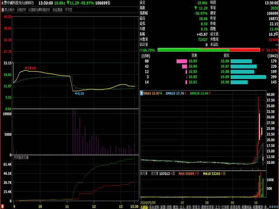The image size is (279, 209).
Task: Open the 開盤委買賣 tab
Action: coord(208,207)
